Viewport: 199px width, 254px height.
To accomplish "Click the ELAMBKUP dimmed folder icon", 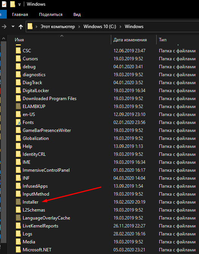I will 18,107.
